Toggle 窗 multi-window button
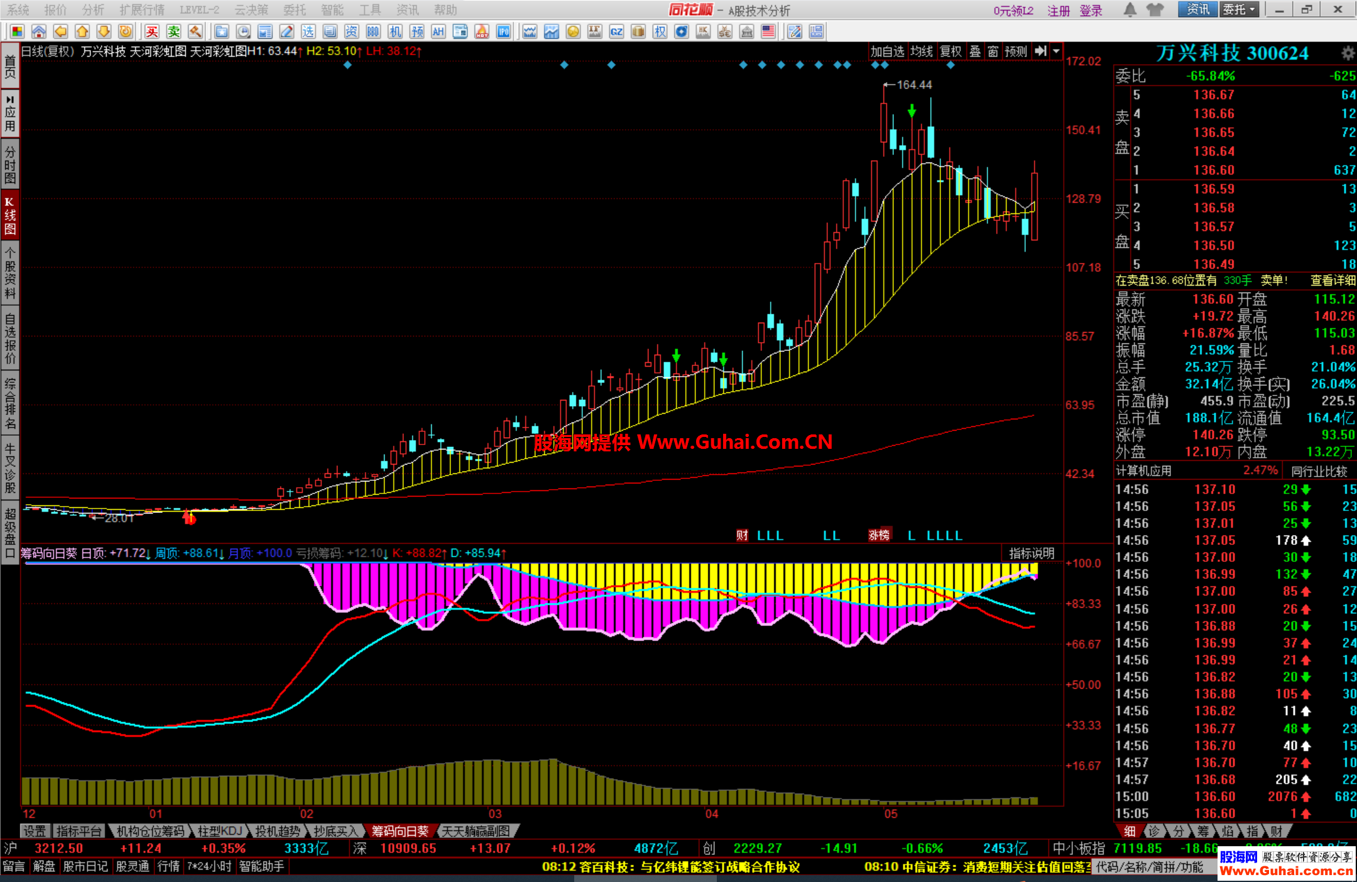Screen dimensions: 1357x882 click(x=993, y=51)
